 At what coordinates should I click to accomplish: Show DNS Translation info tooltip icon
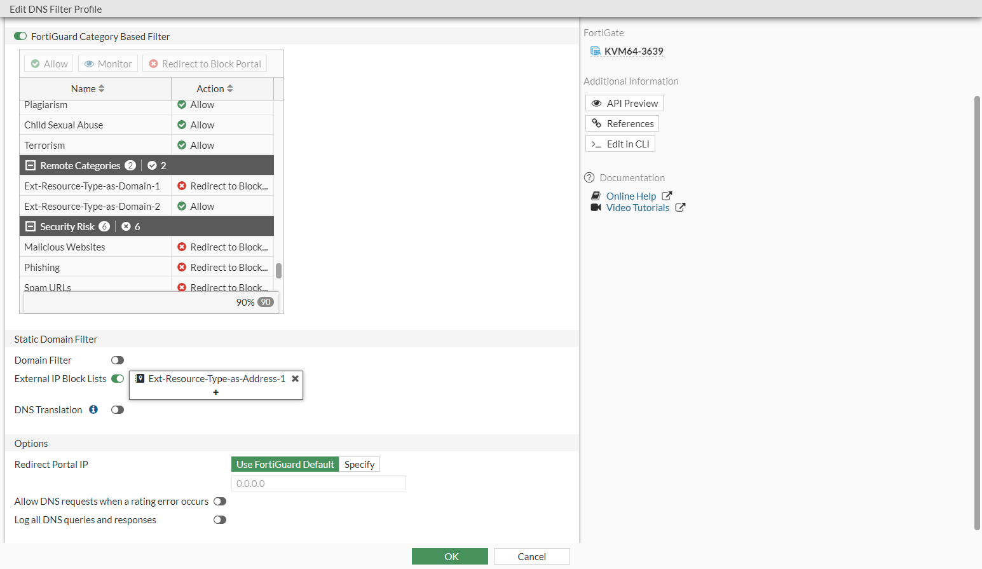93,409
